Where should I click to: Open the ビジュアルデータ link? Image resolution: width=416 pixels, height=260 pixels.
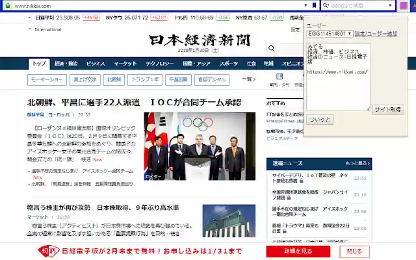point(282,138)
